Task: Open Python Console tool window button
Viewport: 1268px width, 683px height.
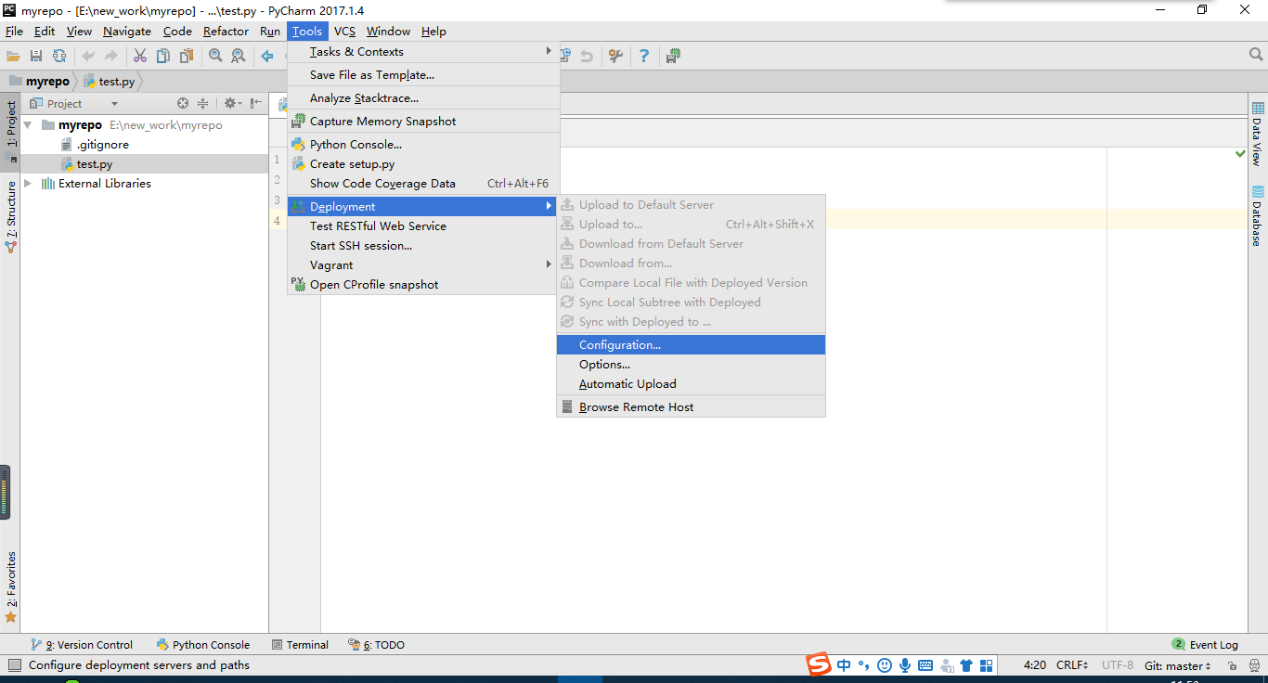Action: (x=203, y=645)
